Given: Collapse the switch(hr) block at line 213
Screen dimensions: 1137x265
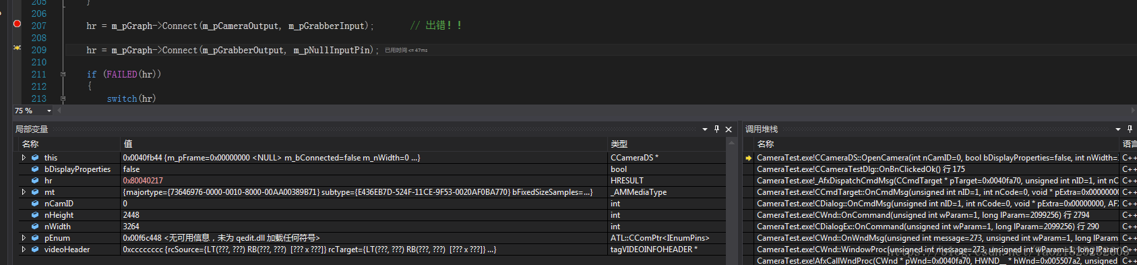Looking at the screenshot, I should [x=63, y=98].
